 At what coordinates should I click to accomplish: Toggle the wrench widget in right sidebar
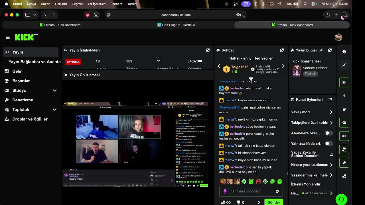(344, 163)
